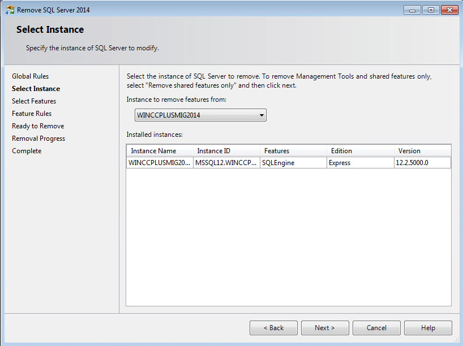Open the instance selection dropdown
The image size is (463, 346).
(200, 115)
